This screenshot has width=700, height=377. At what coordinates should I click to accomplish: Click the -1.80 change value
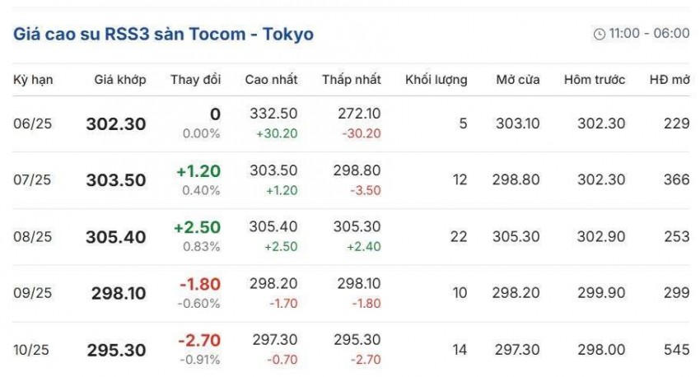tap(200, 285)
